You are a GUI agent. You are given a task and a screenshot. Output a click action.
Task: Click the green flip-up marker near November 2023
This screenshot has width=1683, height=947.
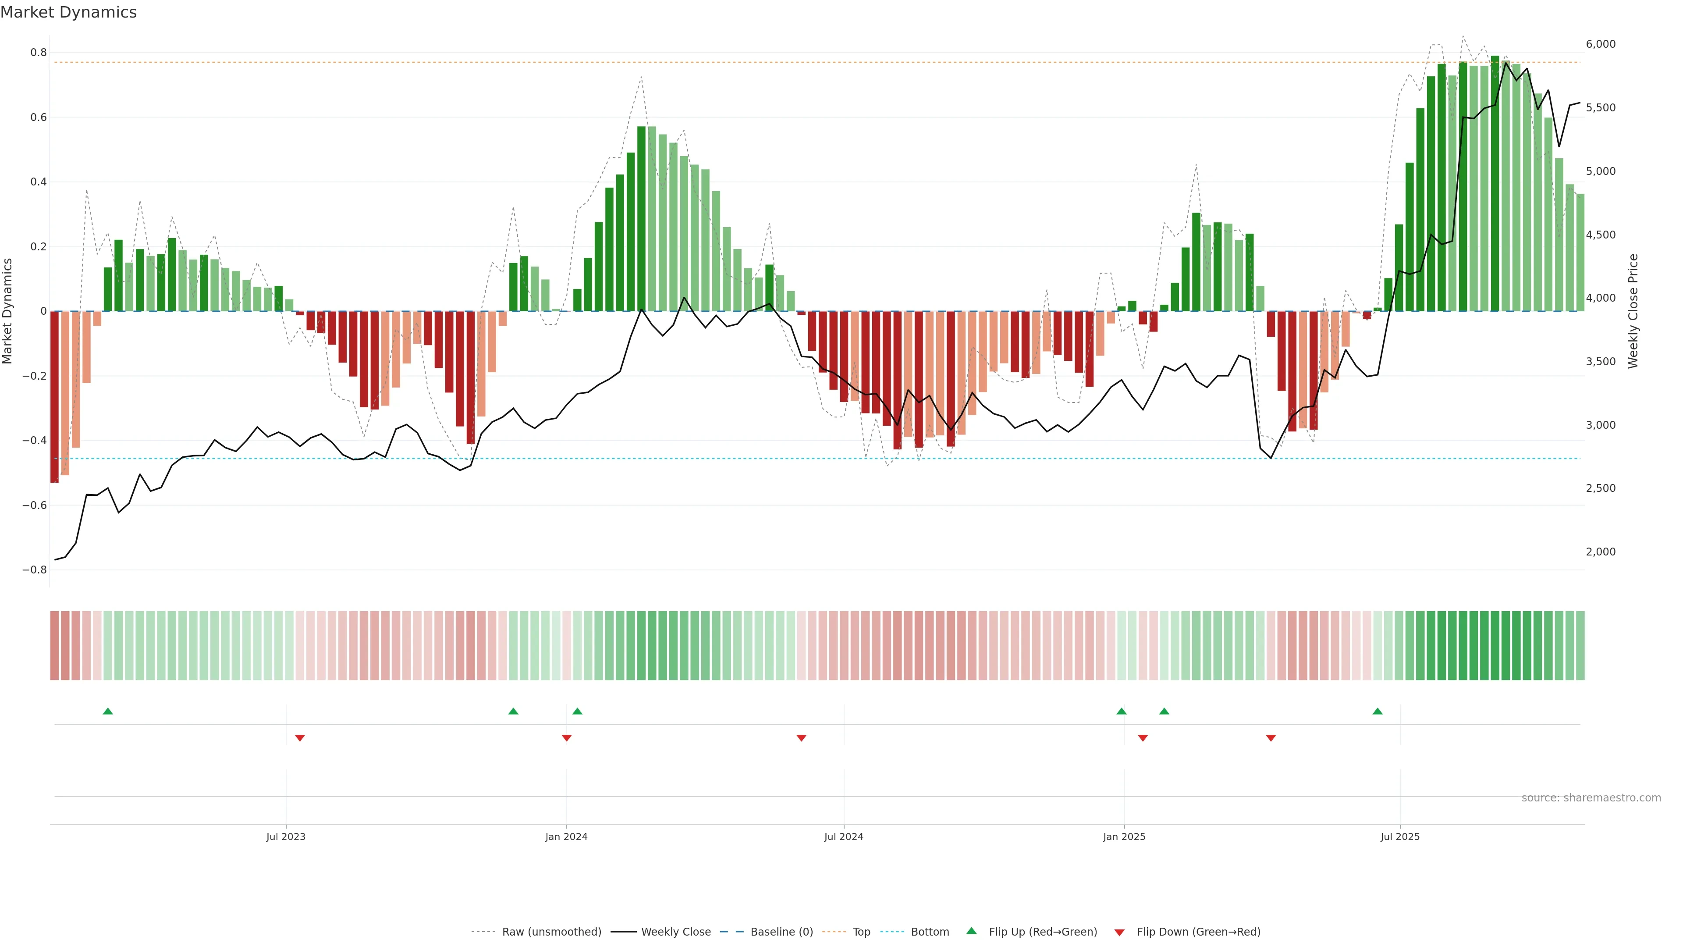pyautogui.click(x=513, y=711)
